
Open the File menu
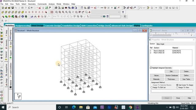(2, 4)
